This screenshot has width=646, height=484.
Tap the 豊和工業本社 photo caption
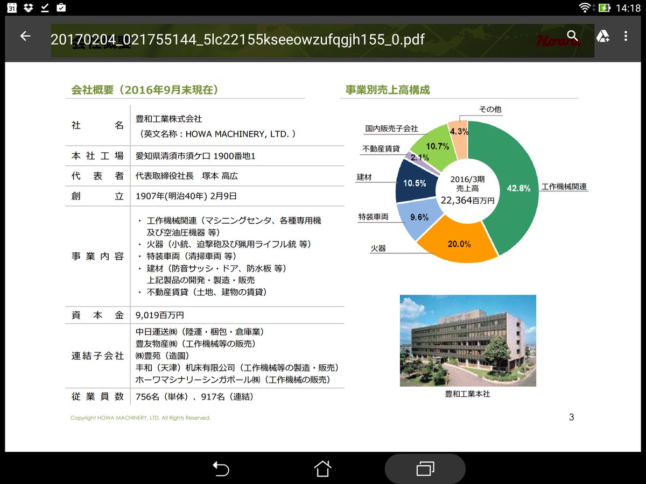pyautogui.click(x=467, y=394)
